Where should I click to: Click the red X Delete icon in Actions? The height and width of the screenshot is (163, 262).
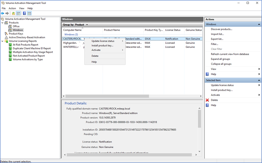(207, 100)
